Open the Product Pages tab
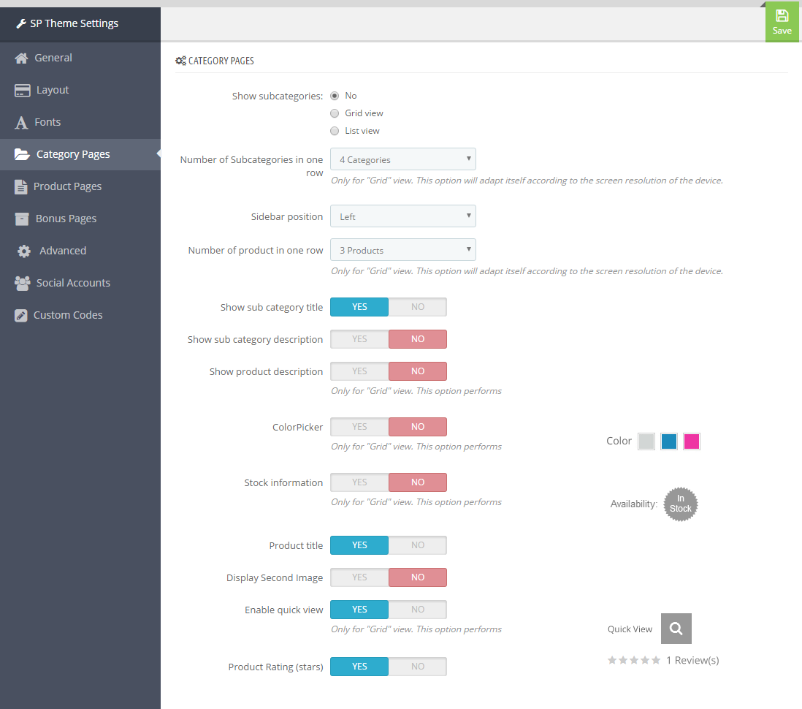The image size is (802, 709). (x=80, y=187)
